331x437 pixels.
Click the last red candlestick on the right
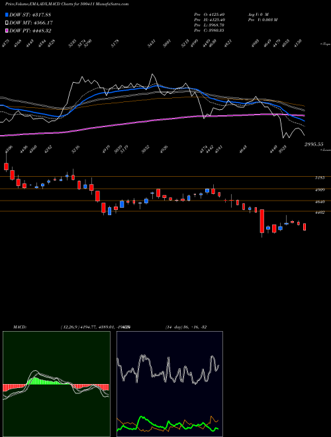pyautogui.click(x=305, y=227)
